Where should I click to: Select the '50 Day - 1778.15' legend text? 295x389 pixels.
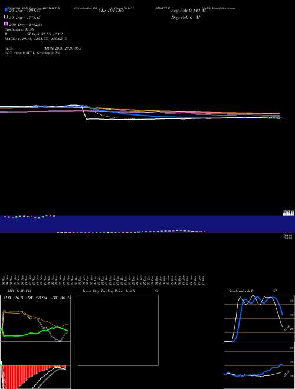tap(25, 18)
